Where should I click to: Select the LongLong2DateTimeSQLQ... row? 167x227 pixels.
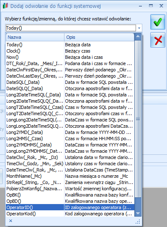click(70, 126)
